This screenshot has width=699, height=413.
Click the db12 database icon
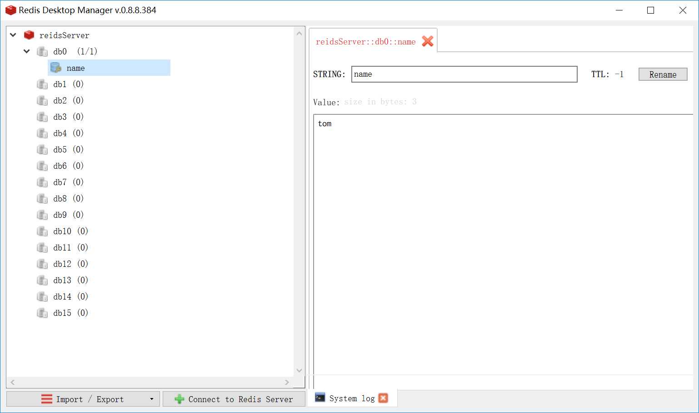pos(42,264)
